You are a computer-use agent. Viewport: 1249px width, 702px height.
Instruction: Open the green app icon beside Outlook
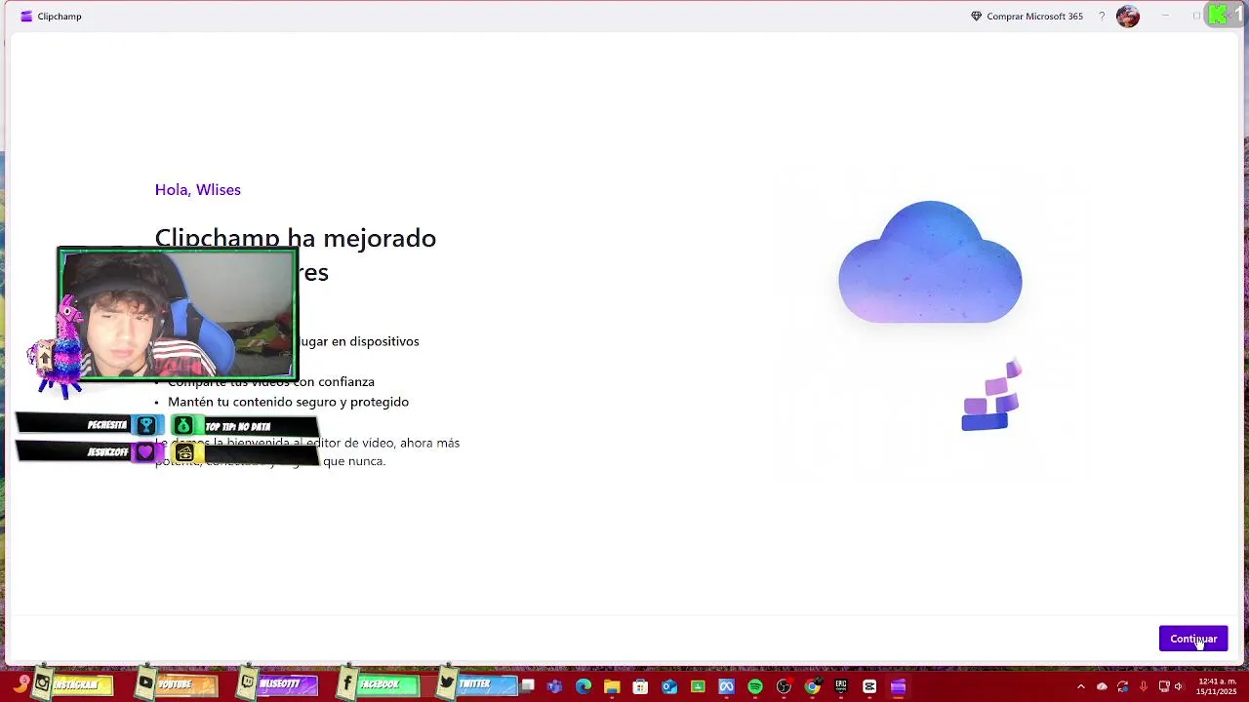coord(698,686)
